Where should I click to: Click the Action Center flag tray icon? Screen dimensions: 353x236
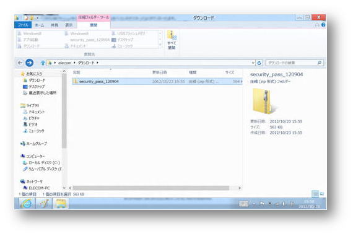point(262,204)
